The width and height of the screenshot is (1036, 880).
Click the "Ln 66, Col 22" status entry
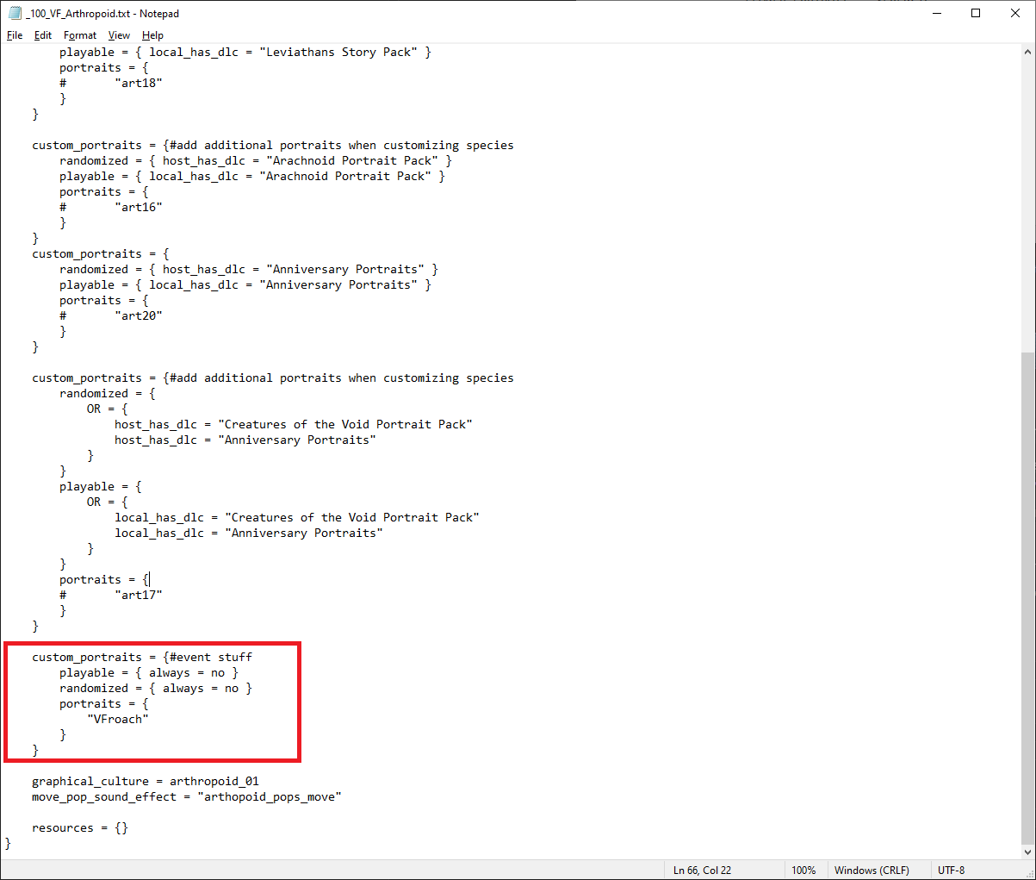(x=702, y=871)
